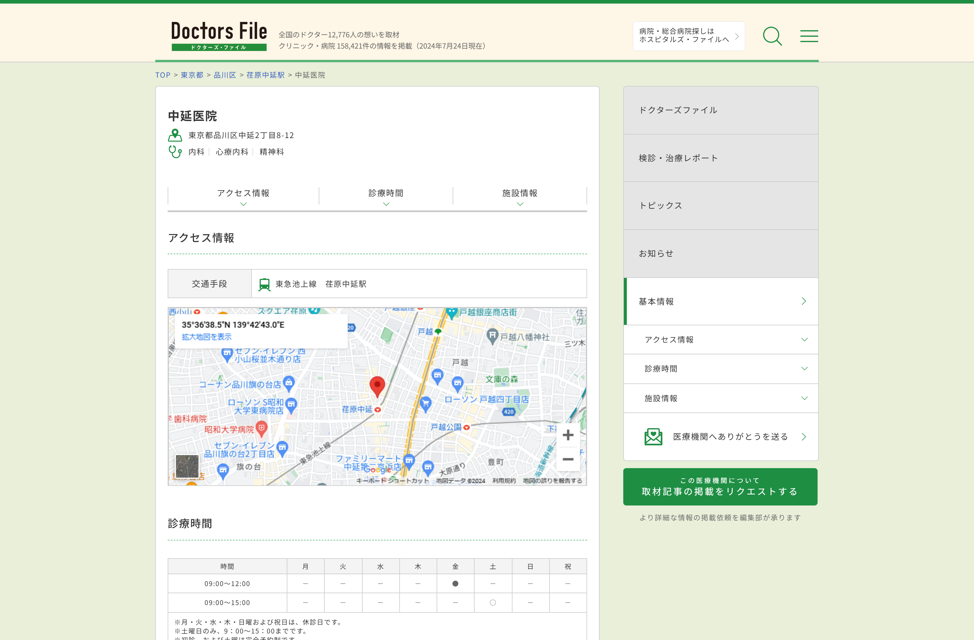Jump to アクセス情報 tab in clinic card
The image size is (974, 640).
click(243, 196)
